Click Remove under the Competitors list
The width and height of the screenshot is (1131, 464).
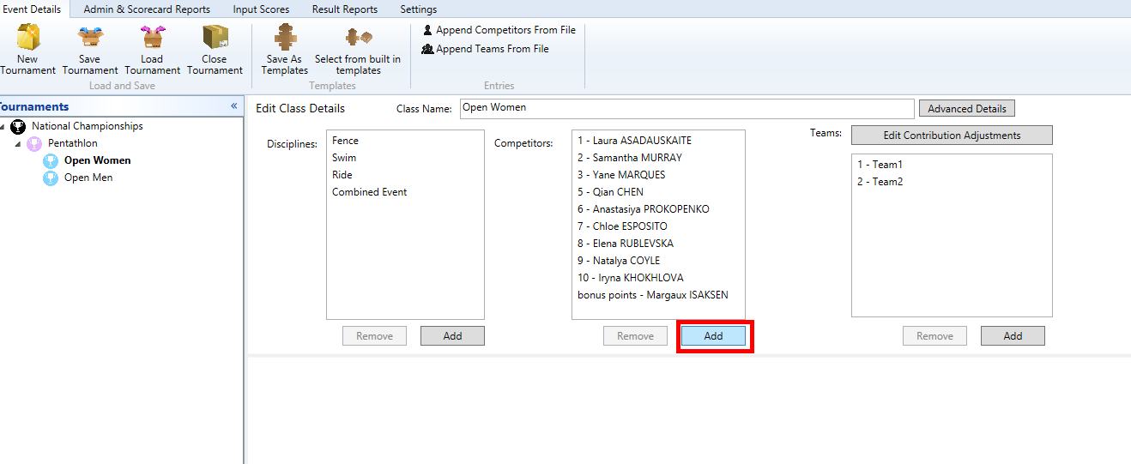635,336
